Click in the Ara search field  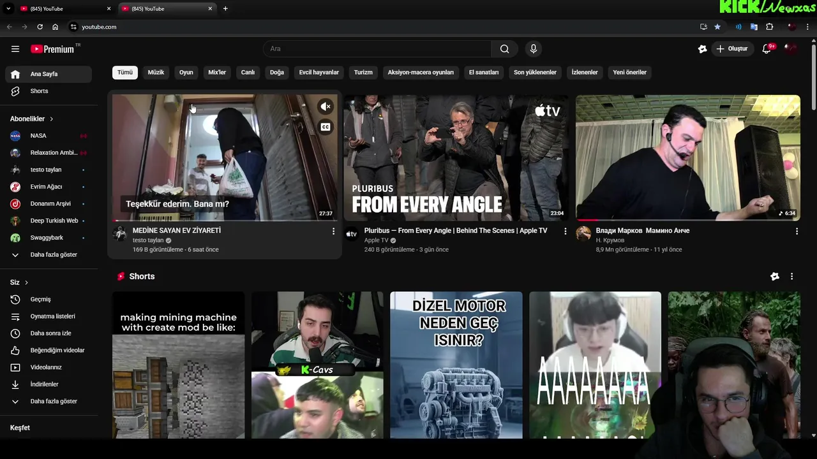(377, 49)
